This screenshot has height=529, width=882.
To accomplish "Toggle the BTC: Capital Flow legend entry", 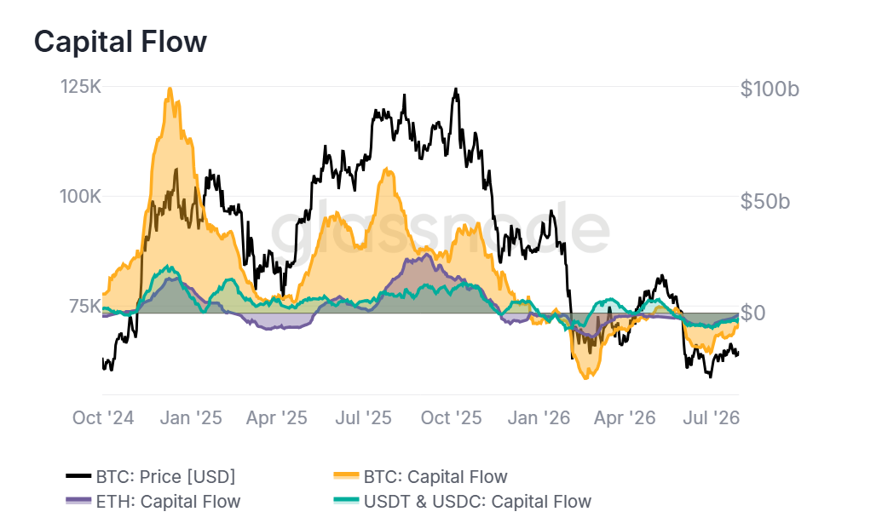I will click(x=421, y=477).
